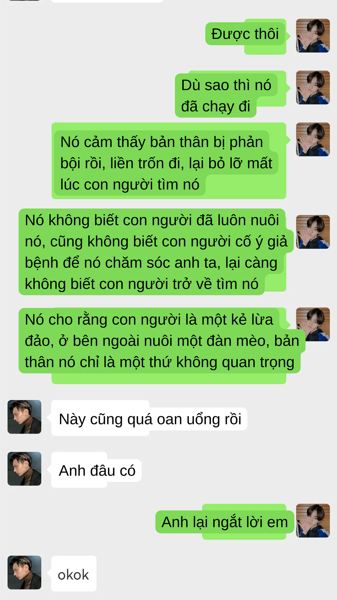Select message mentioning "cố ý giả bệnh"
The height and width of the screenshot is (600, 337).
click(156, 252)
